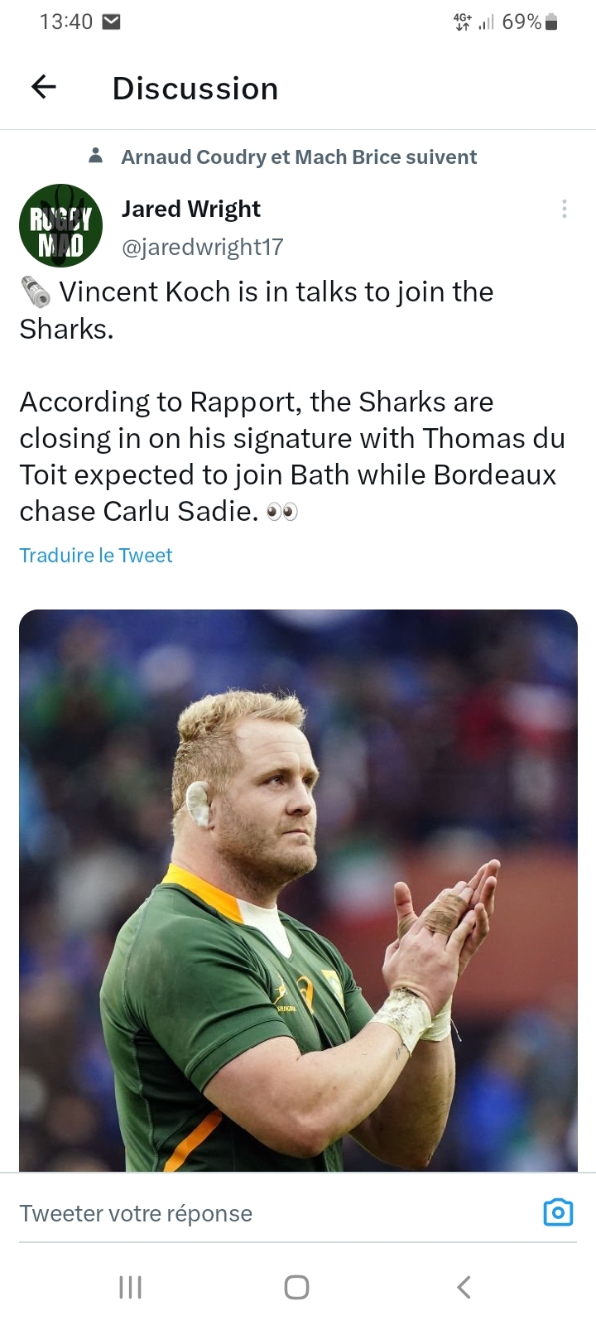
Task: Tap the followers person icon
Action: tap(96, 156)
